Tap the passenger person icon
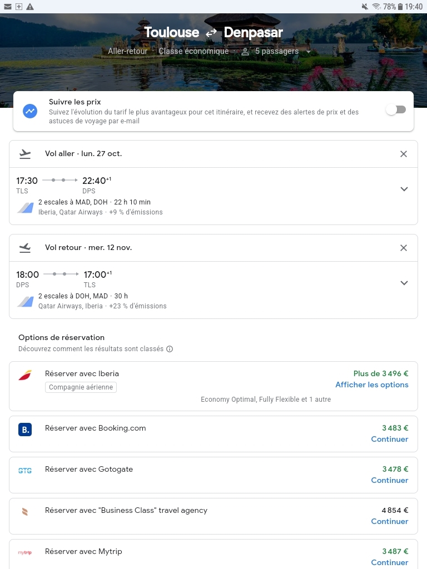This screenshot has width=427, height=569. [x=245, y=52]
